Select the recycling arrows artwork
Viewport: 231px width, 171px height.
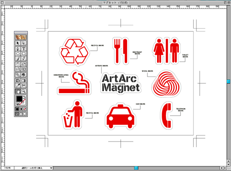pyautogui.click(x=74, y=52)
